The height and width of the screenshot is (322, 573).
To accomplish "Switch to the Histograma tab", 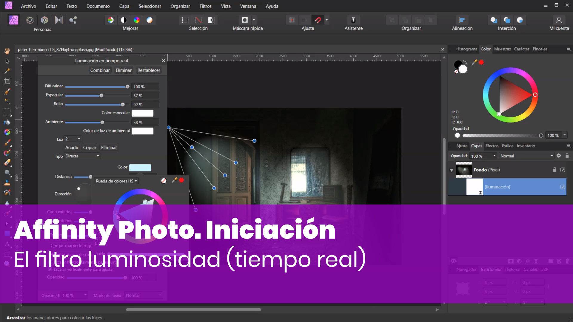I will tap(466, 49).
